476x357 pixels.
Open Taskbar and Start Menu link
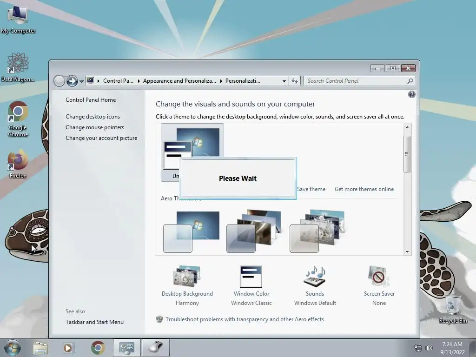coord(94,322)
